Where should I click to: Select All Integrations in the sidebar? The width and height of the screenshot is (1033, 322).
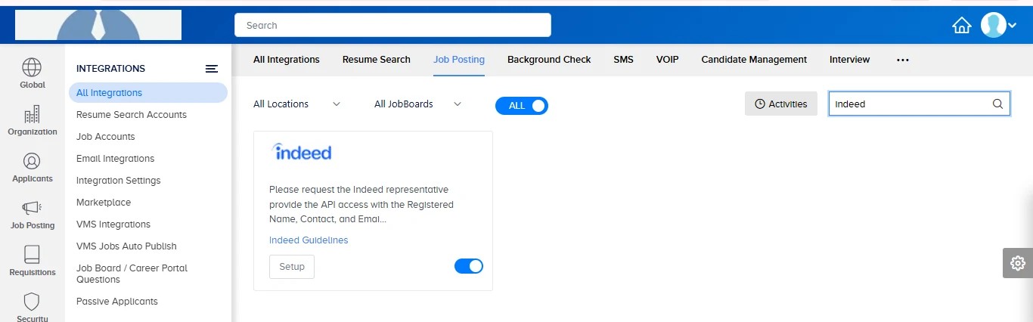coord(148,93)
